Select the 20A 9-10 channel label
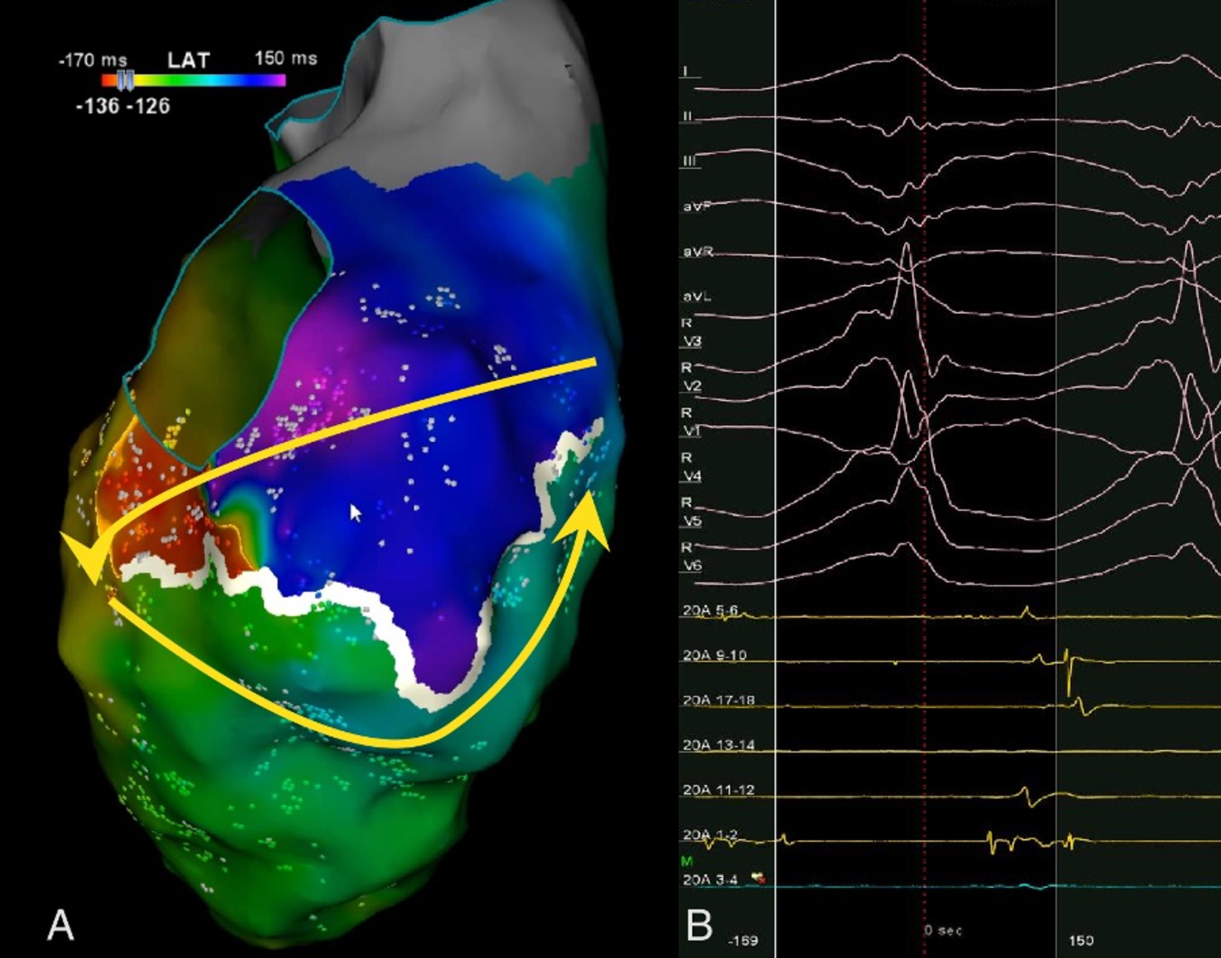The width and height of the screenshot is (1221, 958). point(714,655)
